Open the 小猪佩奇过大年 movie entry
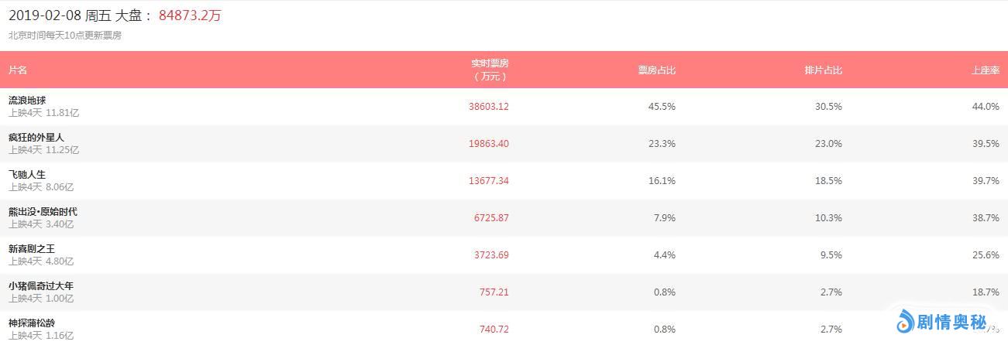The width and height of the screenshot is (1008, 345). [41, 286]
